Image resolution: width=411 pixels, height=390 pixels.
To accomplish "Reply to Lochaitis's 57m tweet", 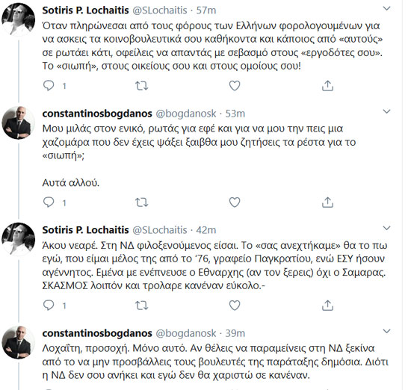I will coord(49,86).
